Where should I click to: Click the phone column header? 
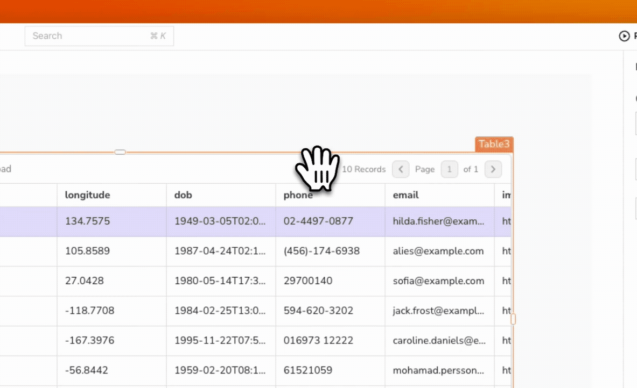[x=298, y=195]
